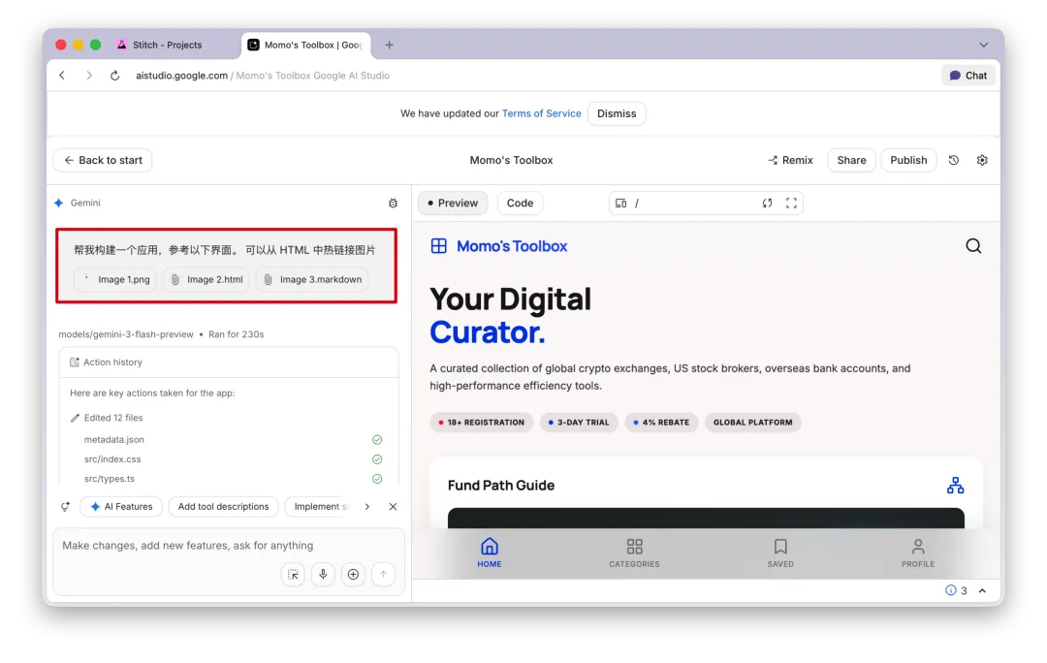Open the Terms of Service link
Viewport: 1047px width, 663px height.
click(542, 113)
